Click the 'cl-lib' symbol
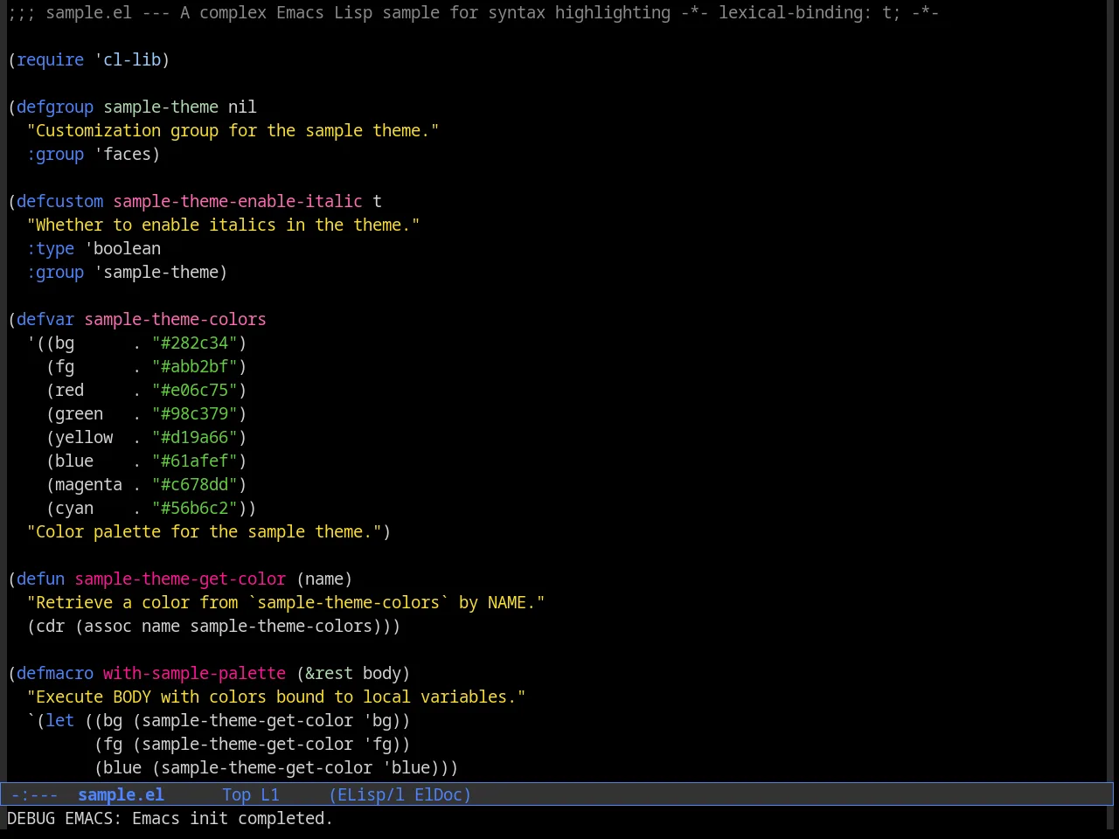The image size is (1119, 839). [x=132, y=59]
